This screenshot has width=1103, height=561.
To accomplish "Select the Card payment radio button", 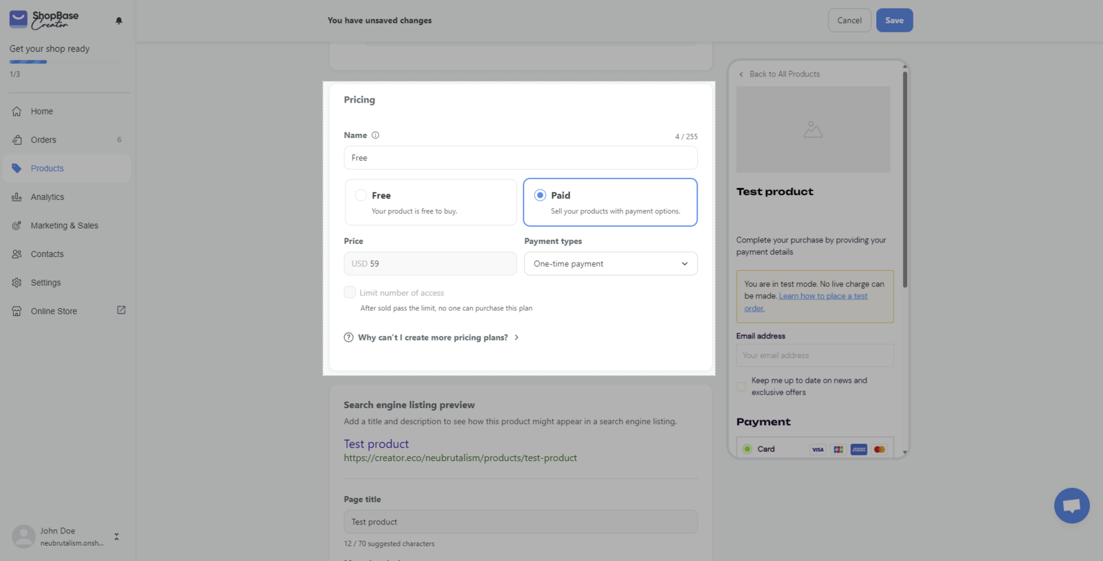I will click(x=747, y=449).
